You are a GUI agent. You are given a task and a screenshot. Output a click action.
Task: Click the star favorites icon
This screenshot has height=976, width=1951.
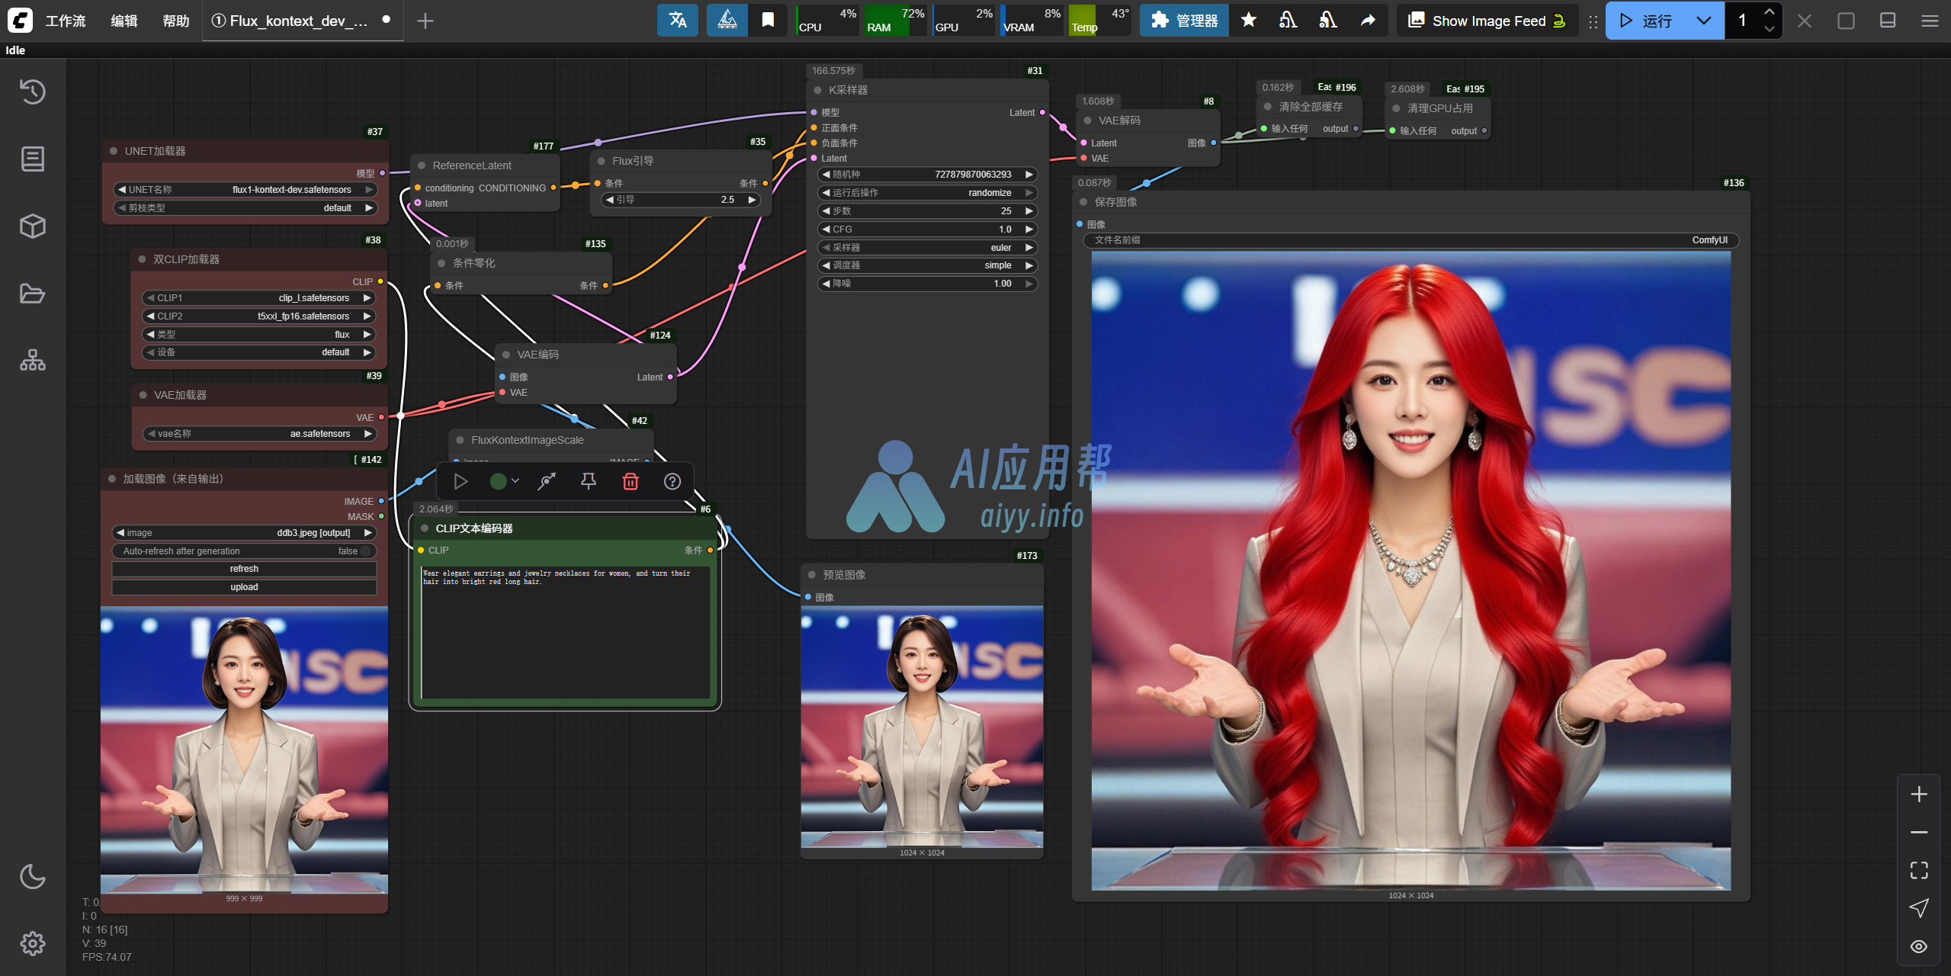tap(1248, 21)
